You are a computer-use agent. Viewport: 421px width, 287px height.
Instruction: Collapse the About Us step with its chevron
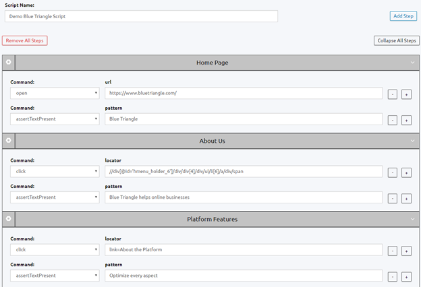pyautogui.click(x=412, y=141)
